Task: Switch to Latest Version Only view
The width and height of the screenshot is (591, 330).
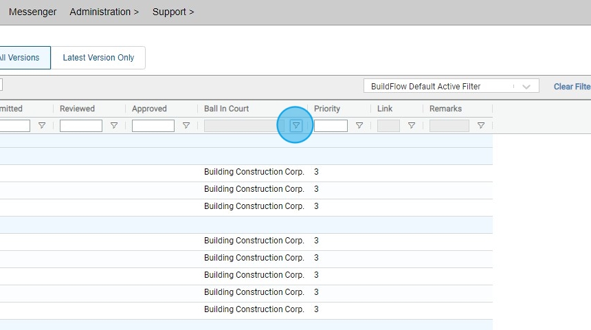Action: [98, 58]
